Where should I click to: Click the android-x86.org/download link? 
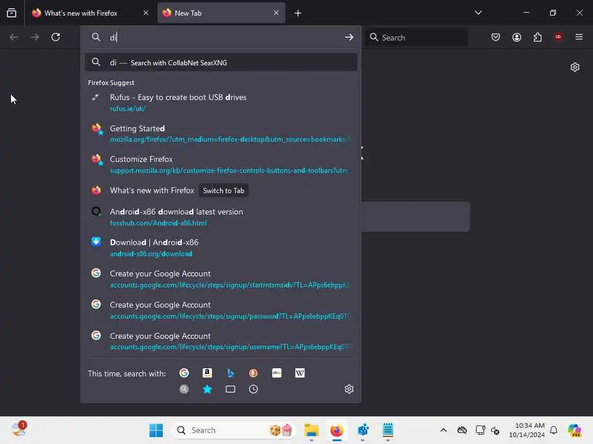pyautogui.click(x=151, y=254)
